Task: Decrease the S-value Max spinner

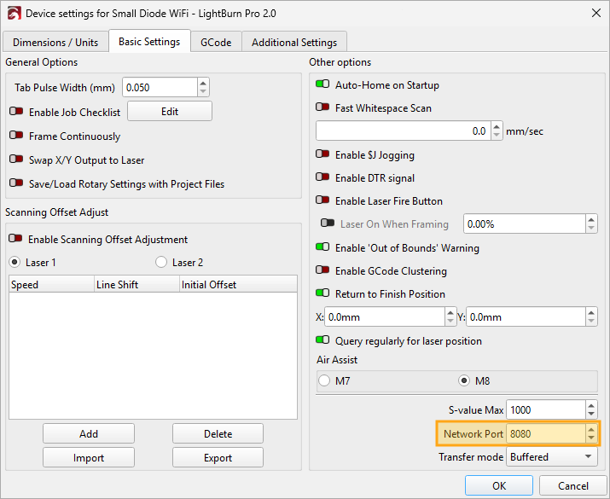Action: [590, 415]
